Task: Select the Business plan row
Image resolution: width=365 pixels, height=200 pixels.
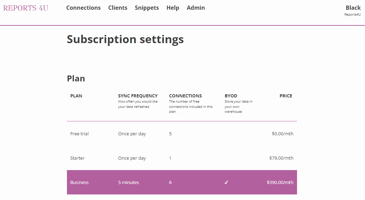Action: coord(79,182)
